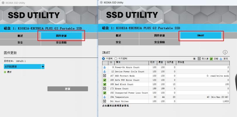
Task: Click raw value '40 (Min/Max 20/46)'
Action: coord(218,97)
